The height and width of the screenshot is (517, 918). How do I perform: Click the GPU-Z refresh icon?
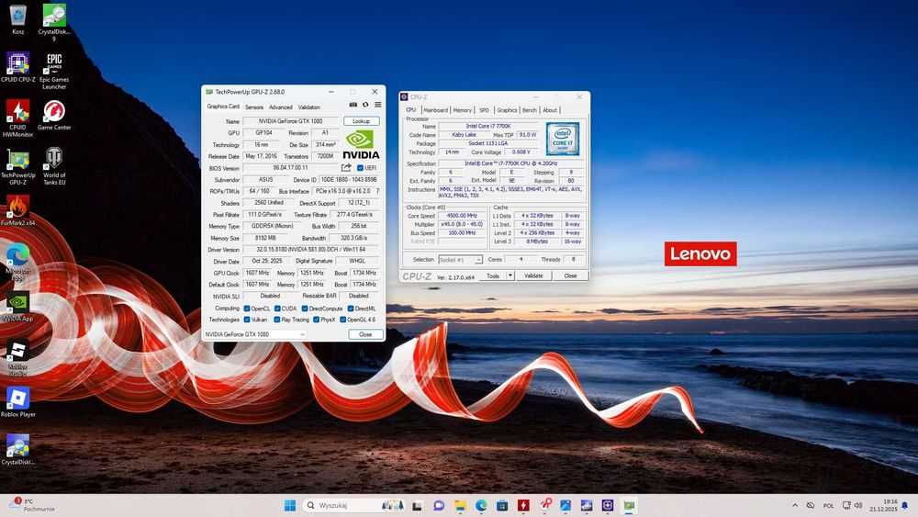point(365,105)
